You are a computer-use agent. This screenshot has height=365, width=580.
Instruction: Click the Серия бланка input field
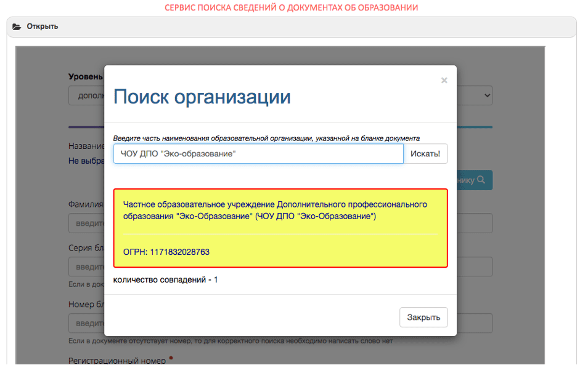coord(86,267)
